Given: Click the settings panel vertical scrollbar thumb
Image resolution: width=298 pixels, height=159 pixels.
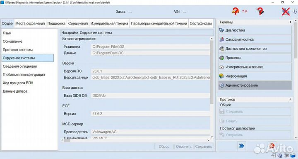Looking at the screenshot, I should [212, 72].
